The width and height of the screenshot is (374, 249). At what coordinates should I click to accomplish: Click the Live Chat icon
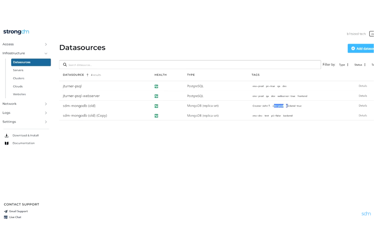point(6,217)
